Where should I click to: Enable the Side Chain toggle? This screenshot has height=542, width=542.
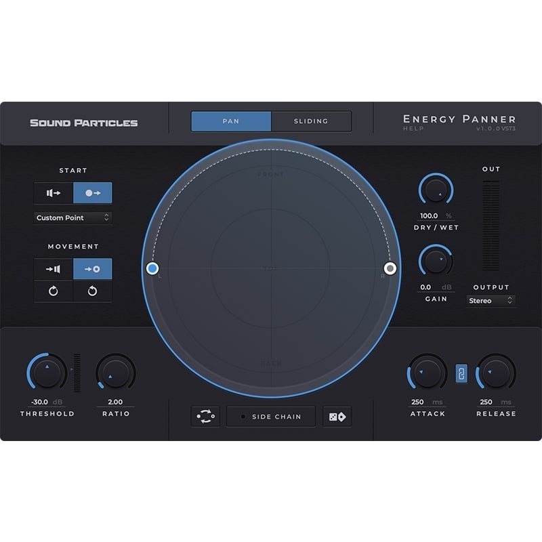pos(271,417)
